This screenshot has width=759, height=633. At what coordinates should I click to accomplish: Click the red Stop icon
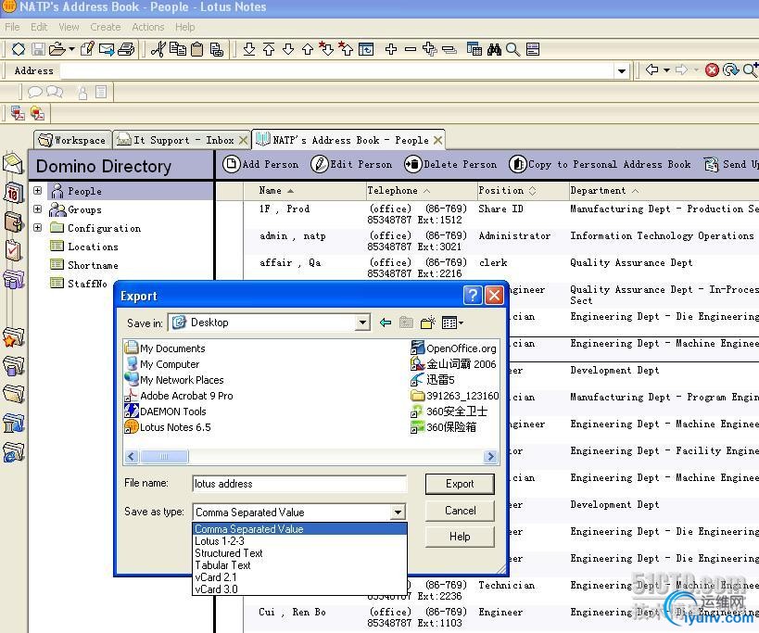click(712, 70)
